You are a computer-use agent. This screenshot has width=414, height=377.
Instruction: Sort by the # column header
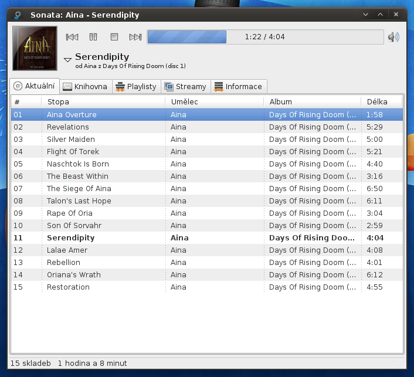[26, 101]
